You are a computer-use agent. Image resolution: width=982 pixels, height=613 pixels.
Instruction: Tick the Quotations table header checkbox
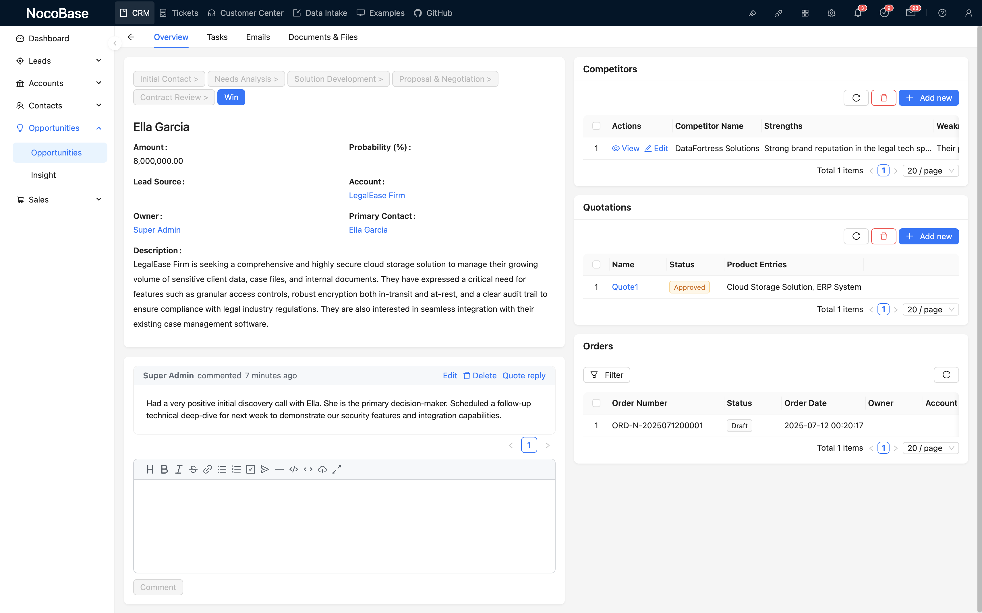[x=596, y=264]
